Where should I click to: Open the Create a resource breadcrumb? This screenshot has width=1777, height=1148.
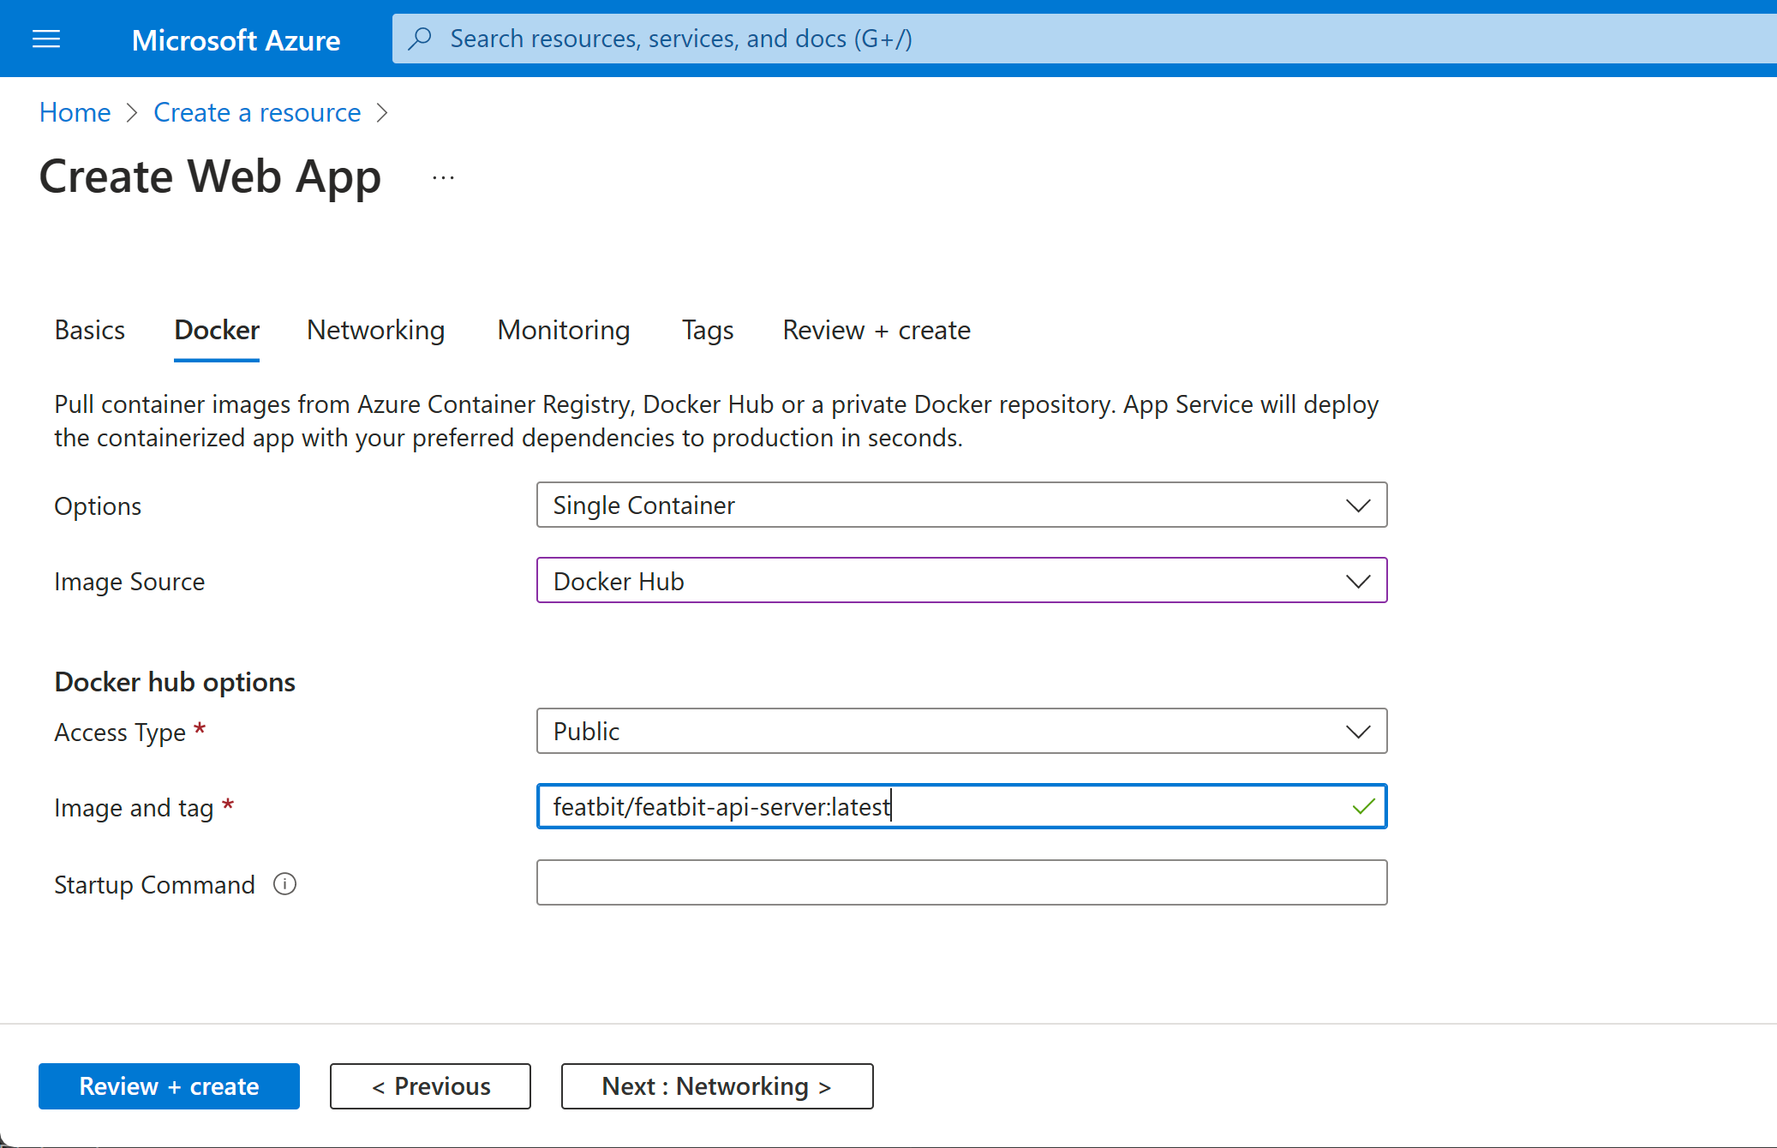click(x=257, y=112)
